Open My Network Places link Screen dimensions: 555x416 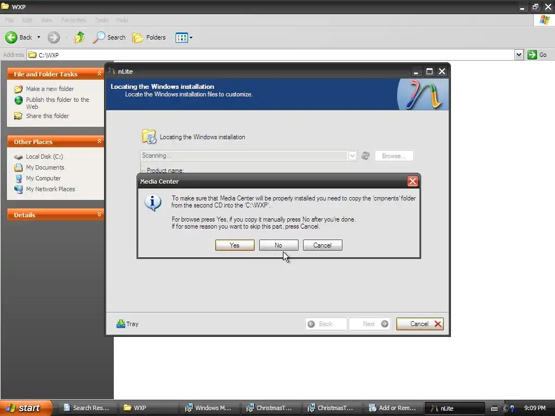coord(50,189)
